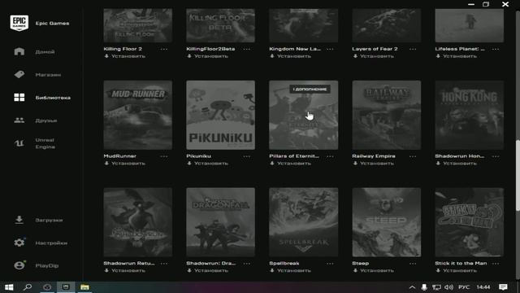This screenshot has height=293, width=520.
Task: Click the Railway Empire cover thumbnail
Action: pyautogui.click(x=387, y=115)
